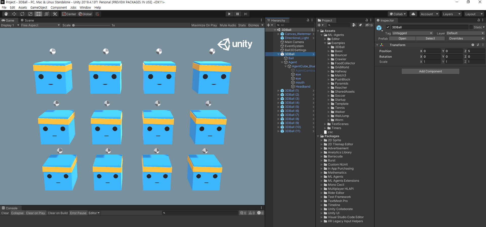Select the Rotate tool
Viewport: 486px width, 227px height.
[22, 14]
